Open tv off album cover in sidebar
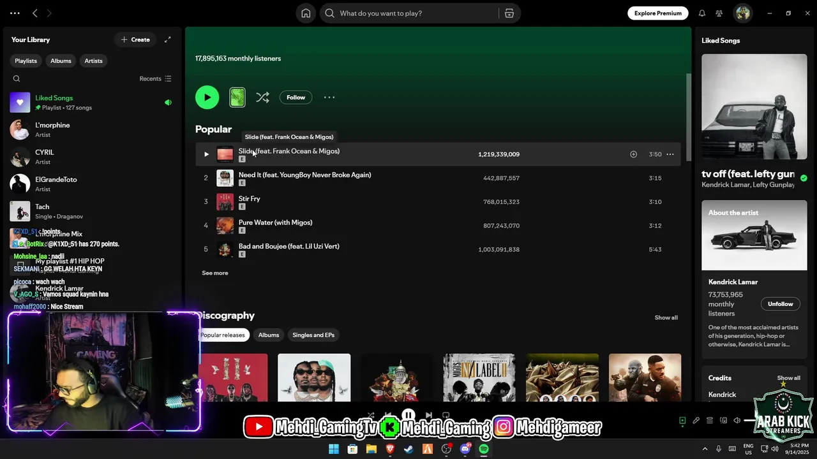The height and width of the screenshot is (459, 817). pos(754,106)
